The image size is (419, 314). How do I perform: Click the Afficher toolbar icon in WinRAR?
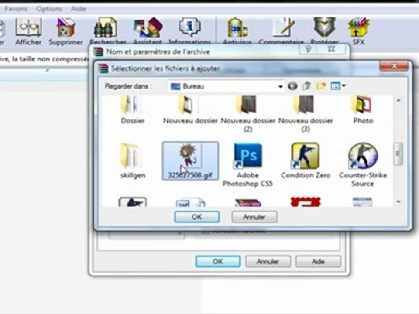28,31
